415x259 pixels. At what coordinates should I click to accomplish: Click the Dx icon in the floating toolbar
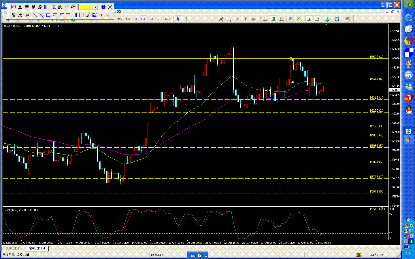coord(73,7)
